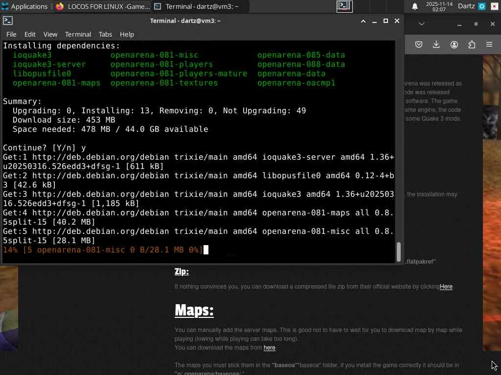This screenshot has height=375, width=501.
Task: Maximize the Firefox window
Action: click(476, 24)
